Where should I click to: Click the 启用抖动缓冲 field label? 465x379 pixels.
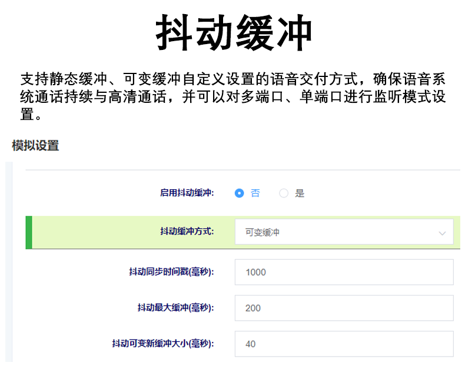tap(187, 193)
